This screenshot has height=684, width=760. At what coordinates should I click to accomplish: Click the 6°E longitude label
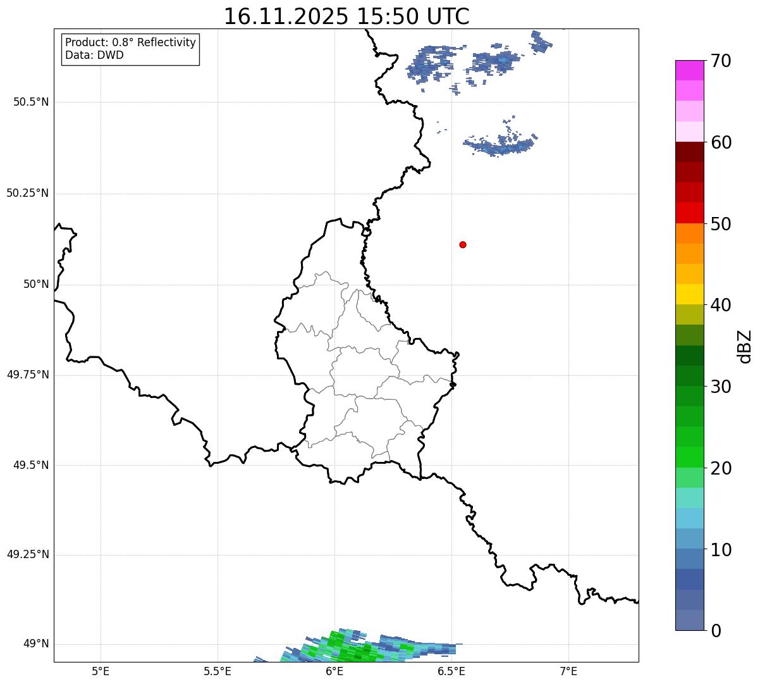[334, 672]
